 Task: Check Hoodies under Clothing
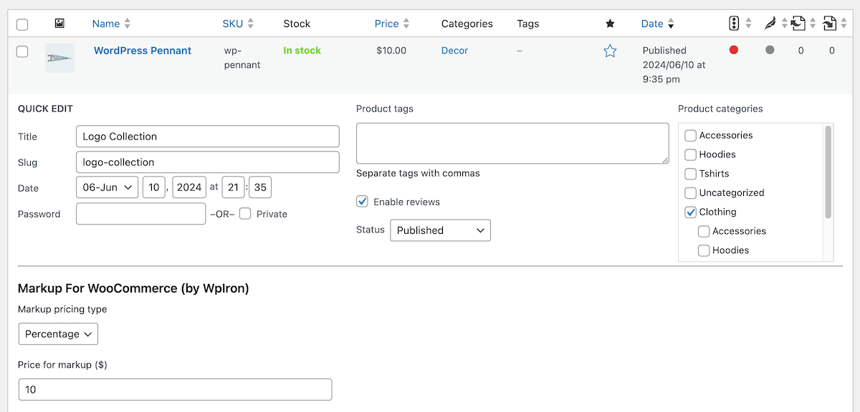point(704,250)
